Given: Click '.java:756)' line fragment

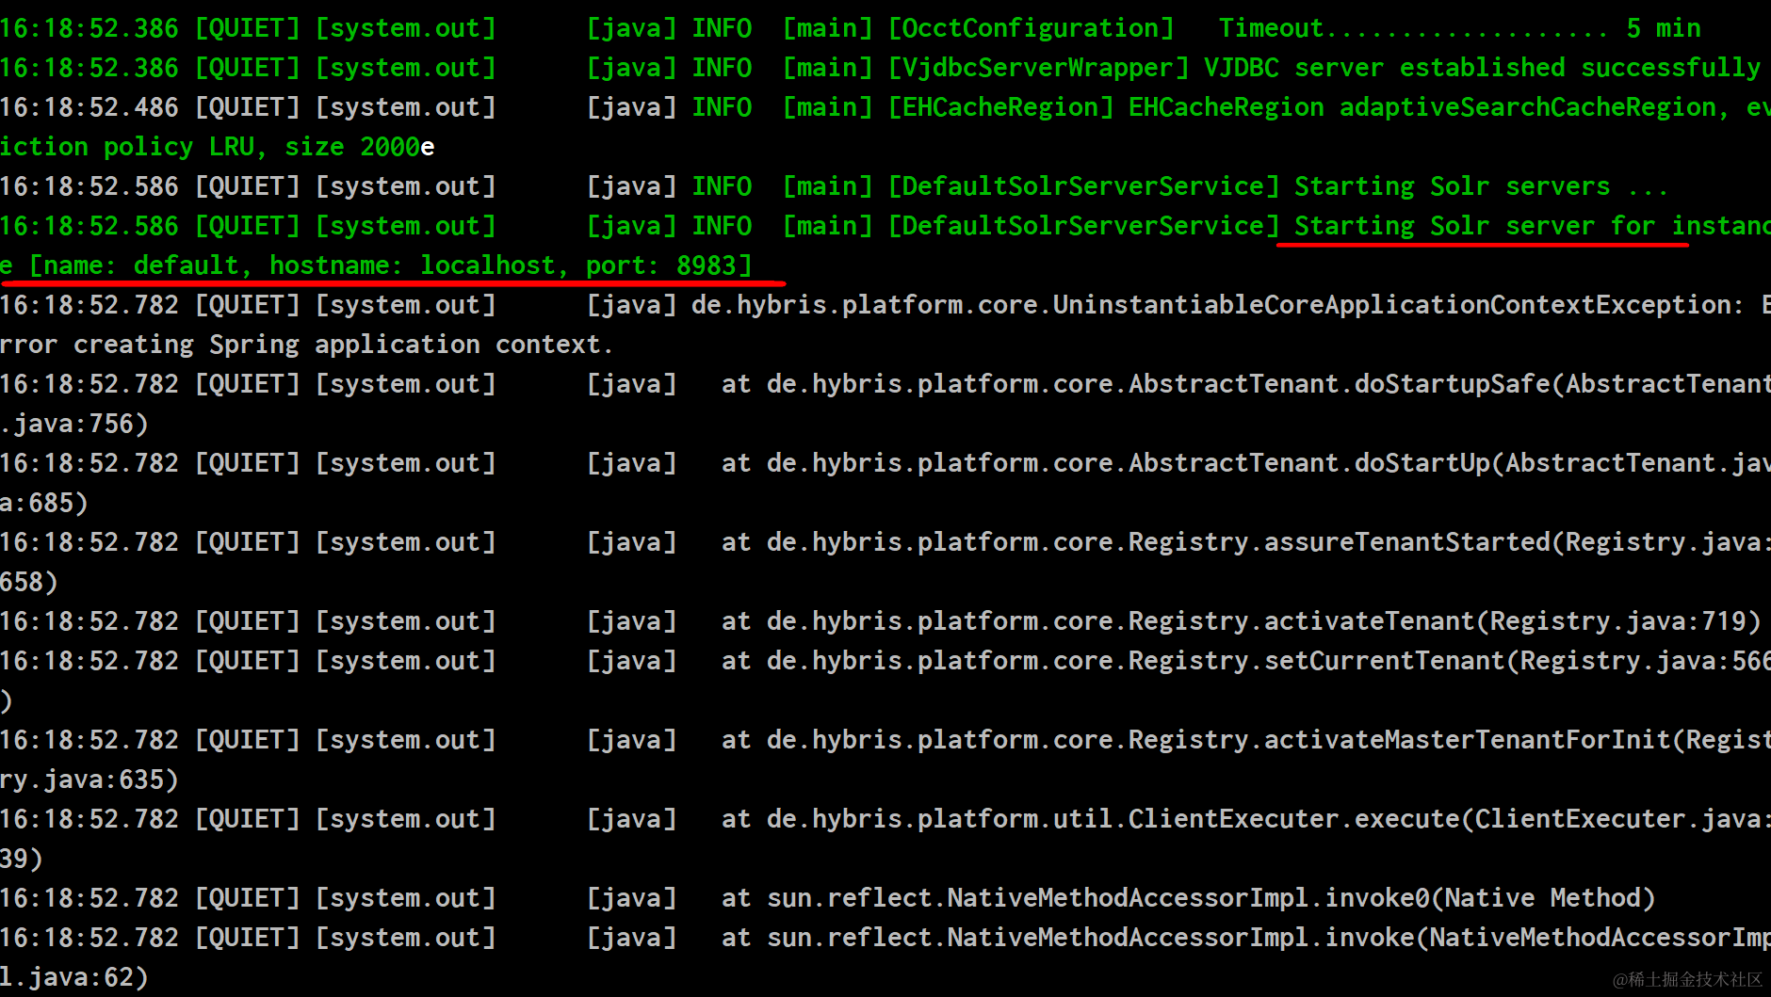Looking at the screenshot, I should (x=74, y=424).
